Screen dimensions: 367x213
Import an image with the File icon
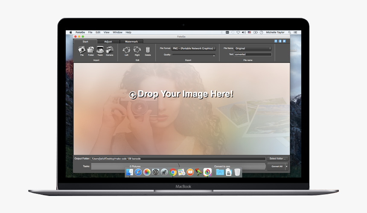[x=82, y=50]
